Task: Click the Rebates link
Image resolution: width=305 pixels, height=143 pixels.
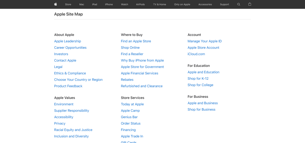Action: coord(127,80)
